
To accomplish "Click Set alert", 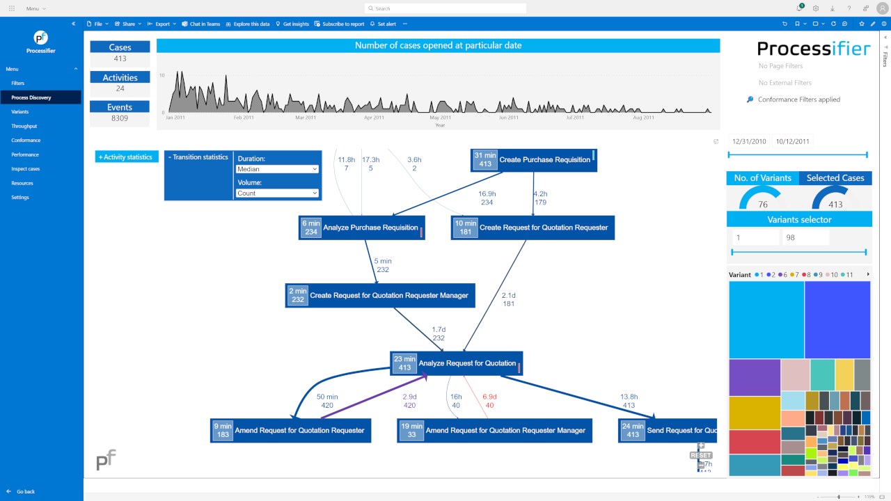I will pos(383,24).
